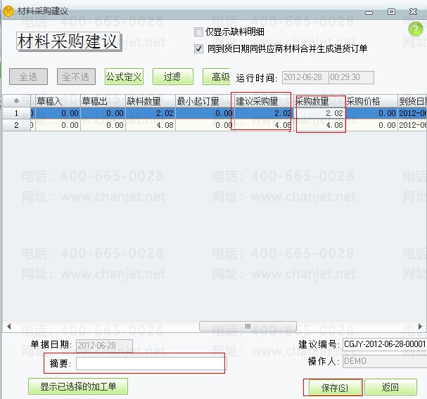The width and height of the screenshot is (427, 399).
Task: Click the left scroll arrow of table
Action: 8,327
